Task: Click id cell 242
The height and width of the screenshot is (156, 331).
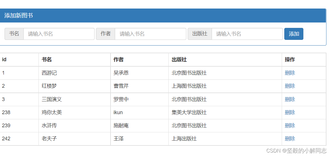Action: point(19,139)
